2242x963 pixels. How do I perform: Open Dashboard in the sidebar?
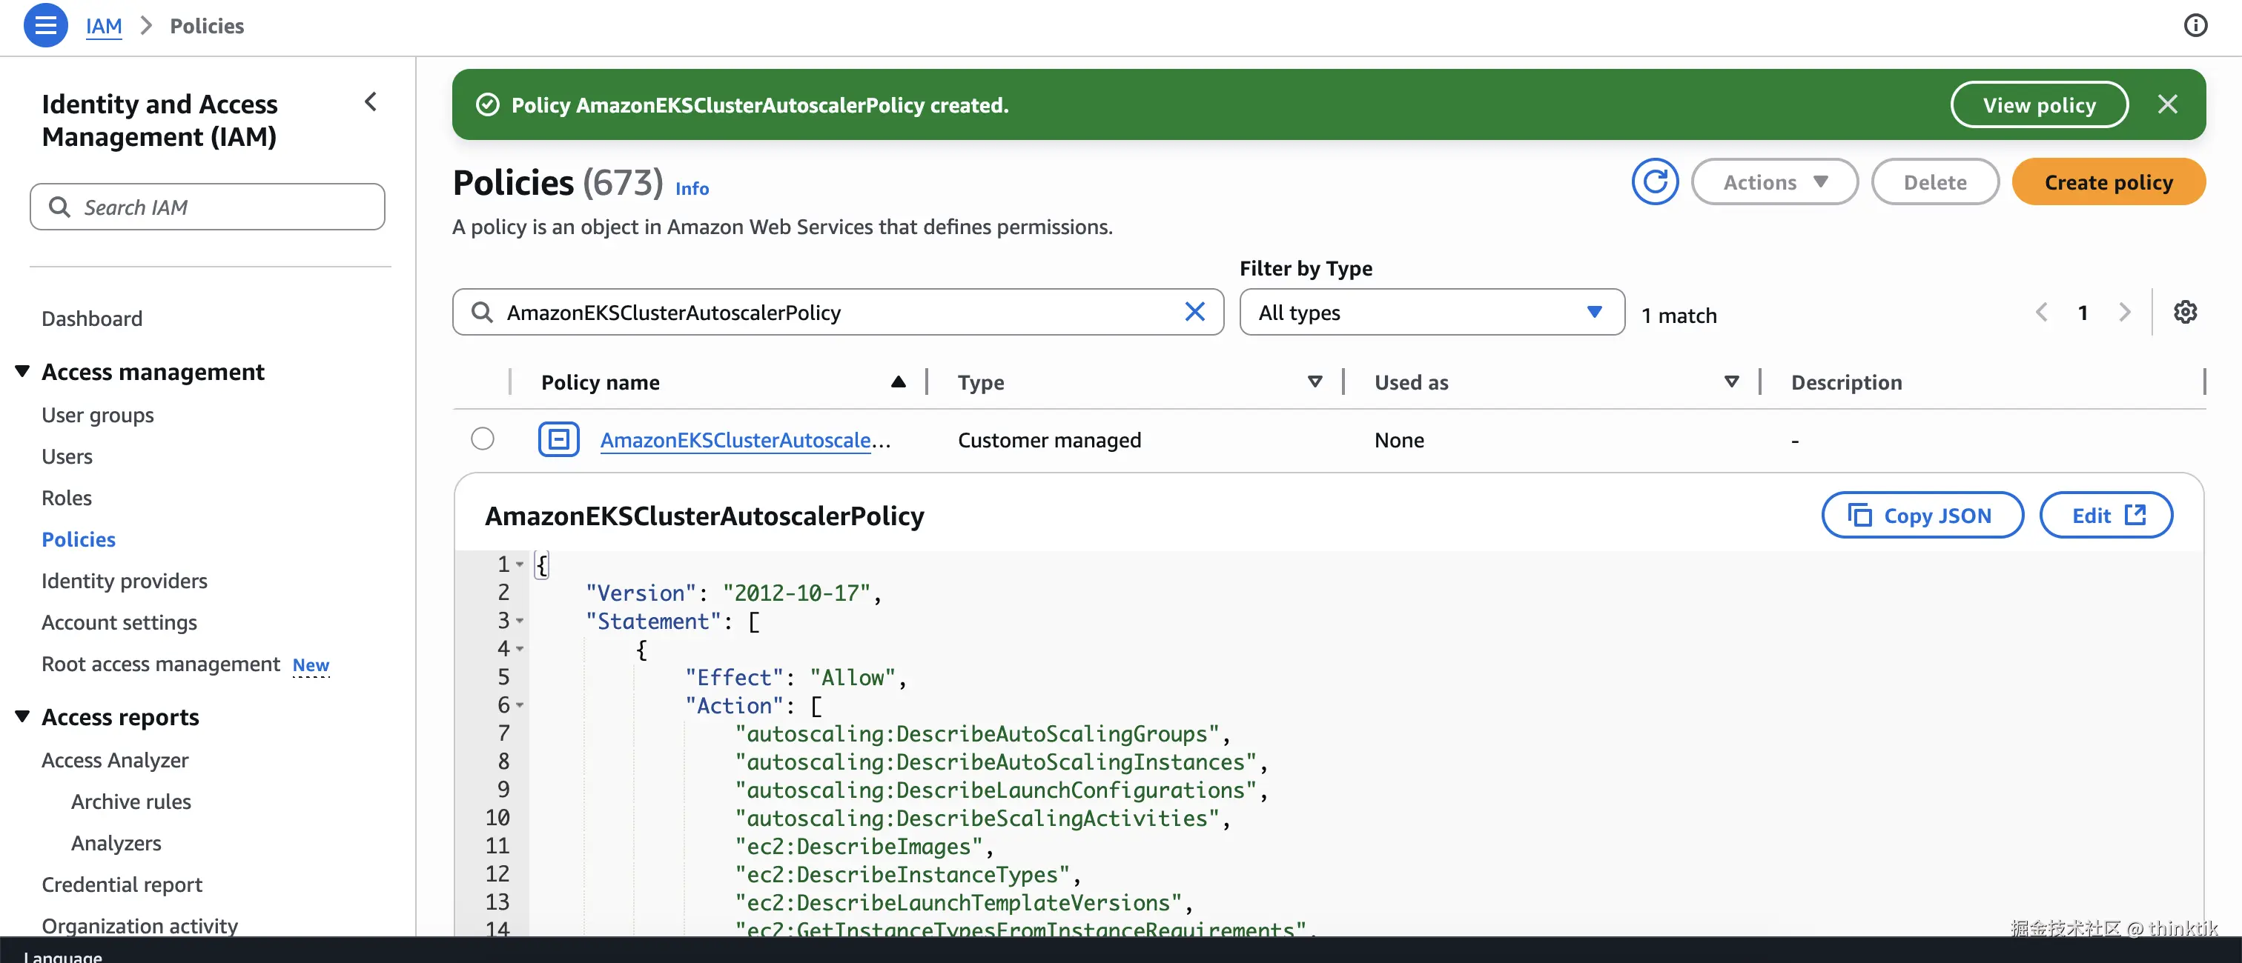(91, 319)
